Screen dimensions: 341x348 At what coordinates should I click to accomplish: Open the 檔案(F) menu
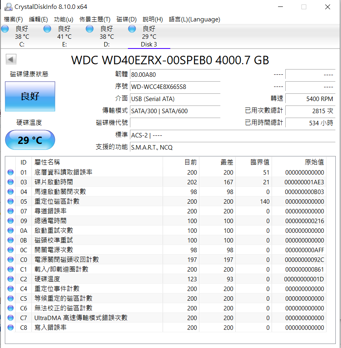[13, 19]
